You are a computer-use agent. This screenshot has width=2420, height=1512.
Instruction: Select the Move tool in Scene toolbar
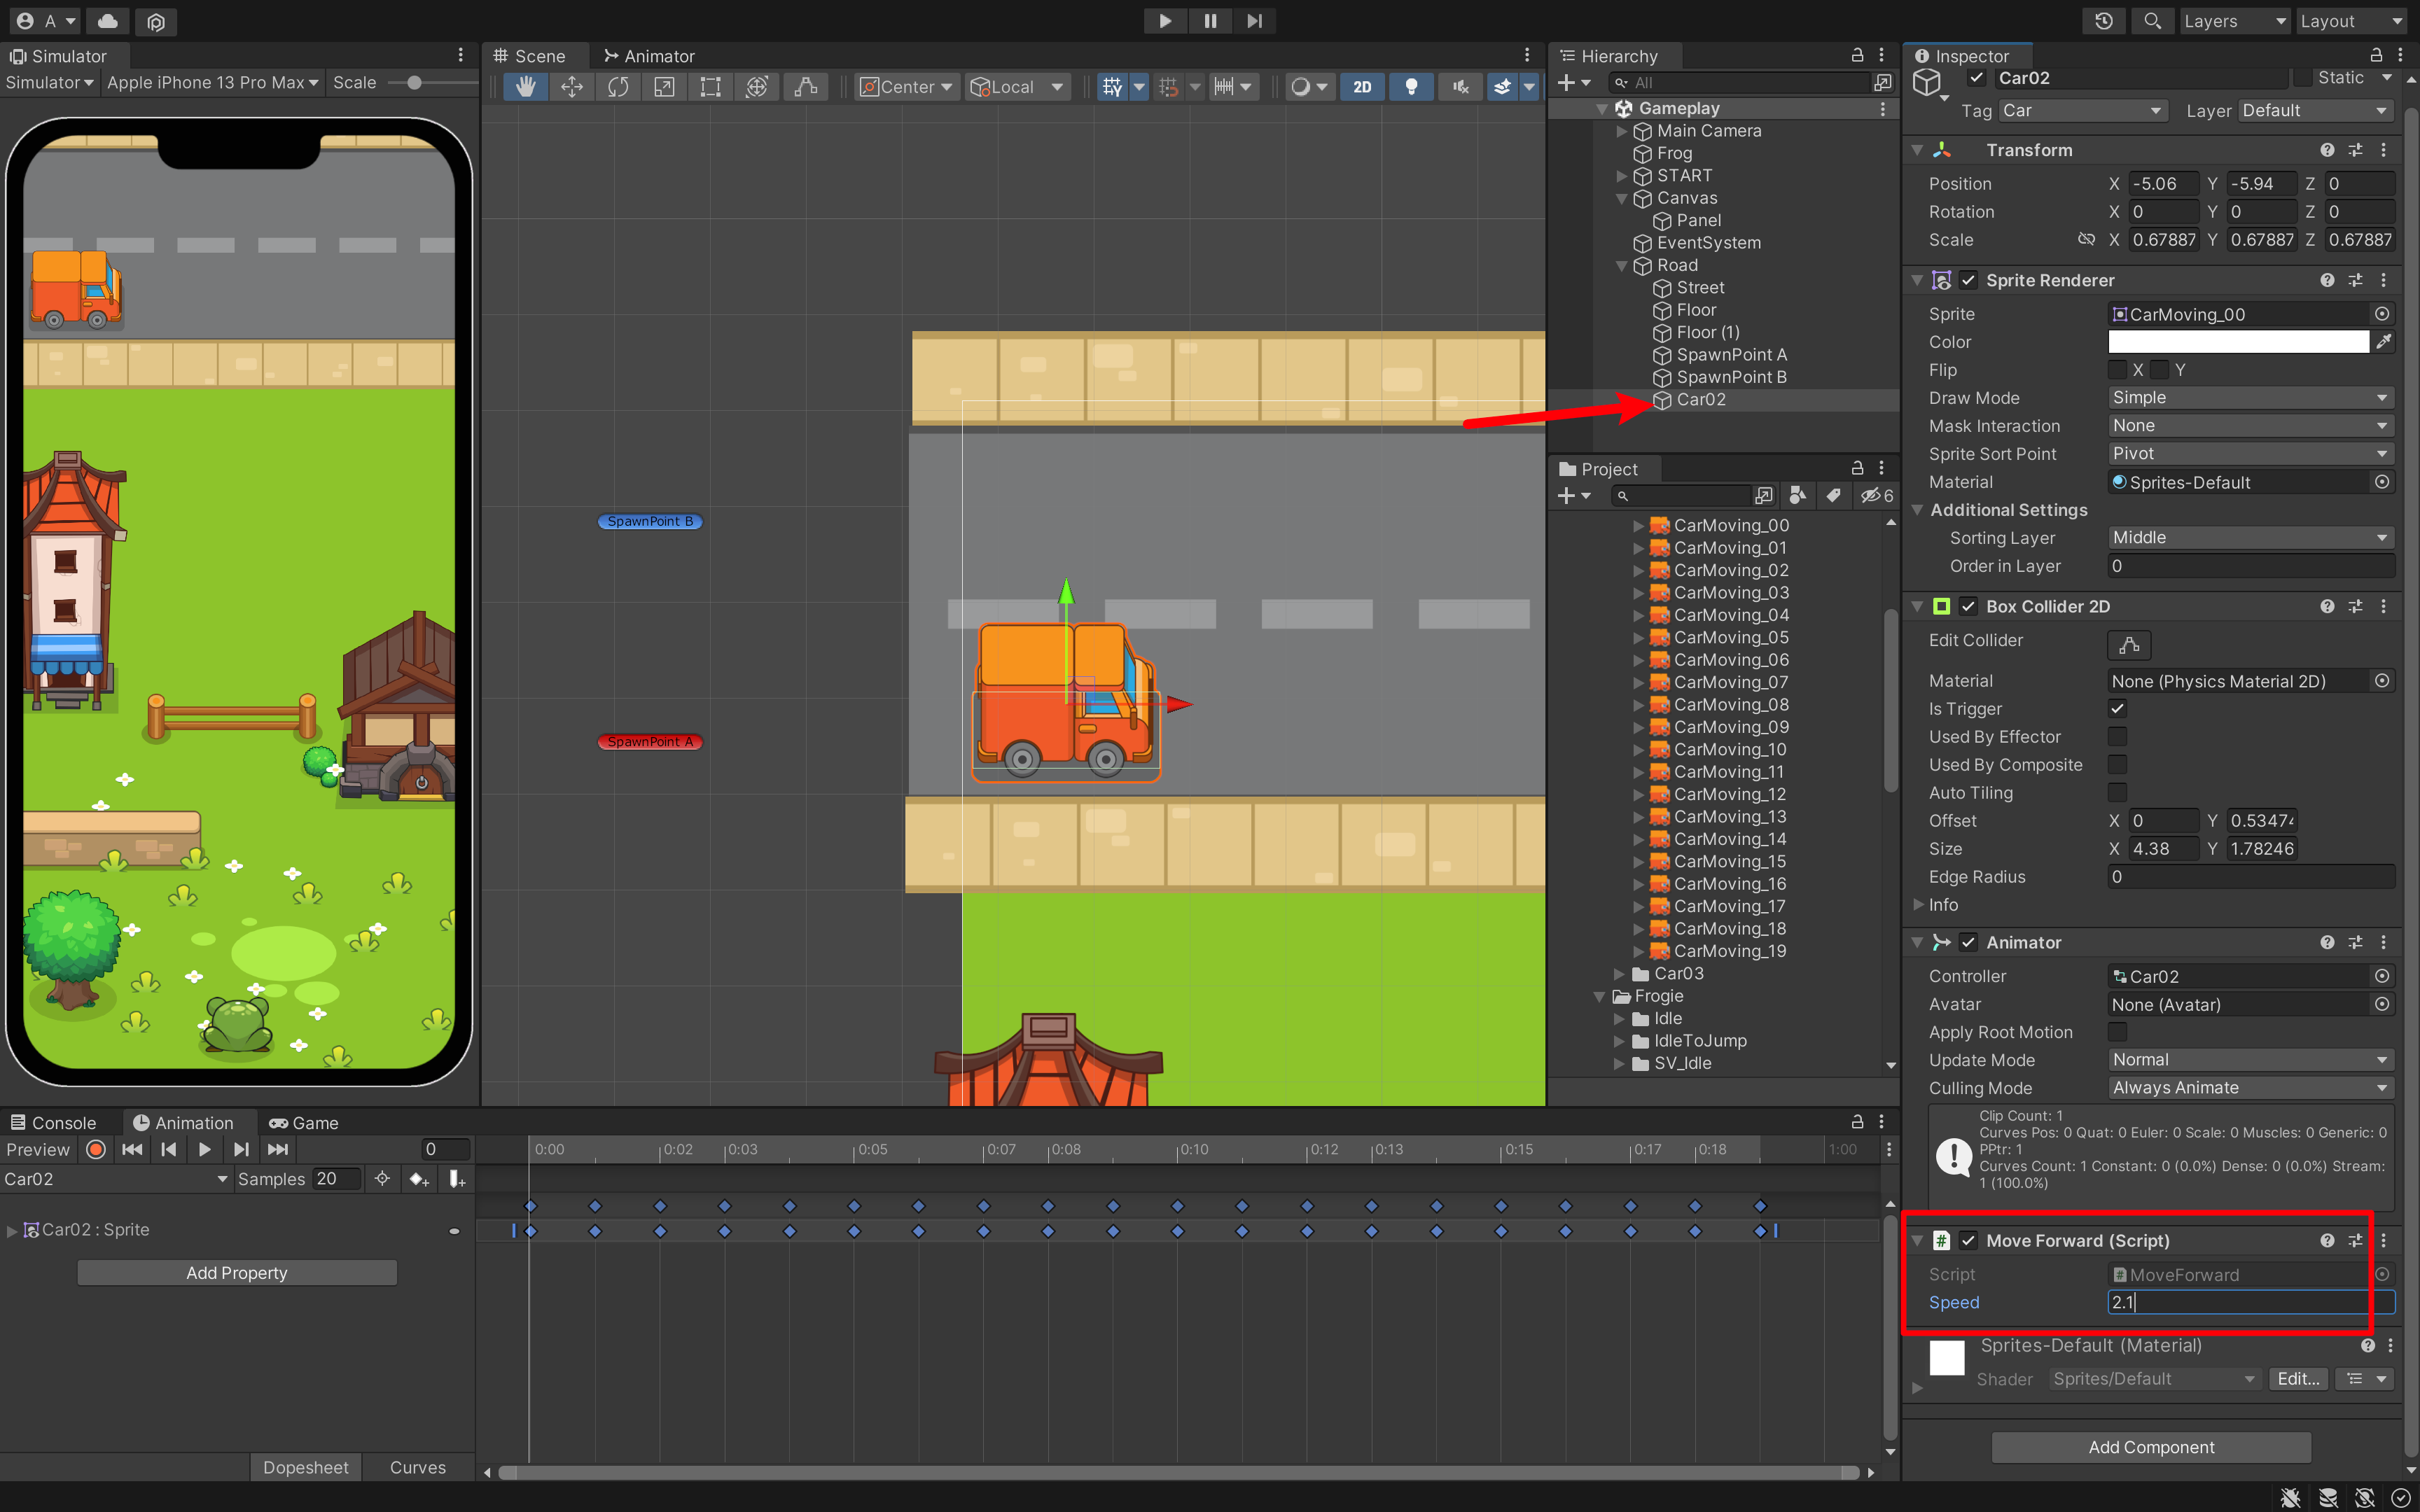pyautogui.click(x=572, y=87)
